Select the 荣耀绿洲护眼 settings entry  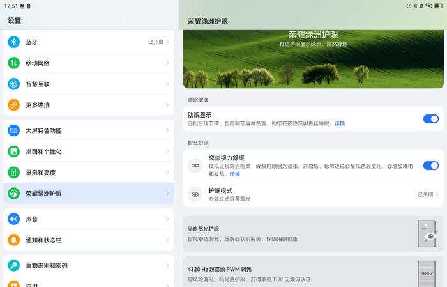pyautogui.click(x=89, y=194)
